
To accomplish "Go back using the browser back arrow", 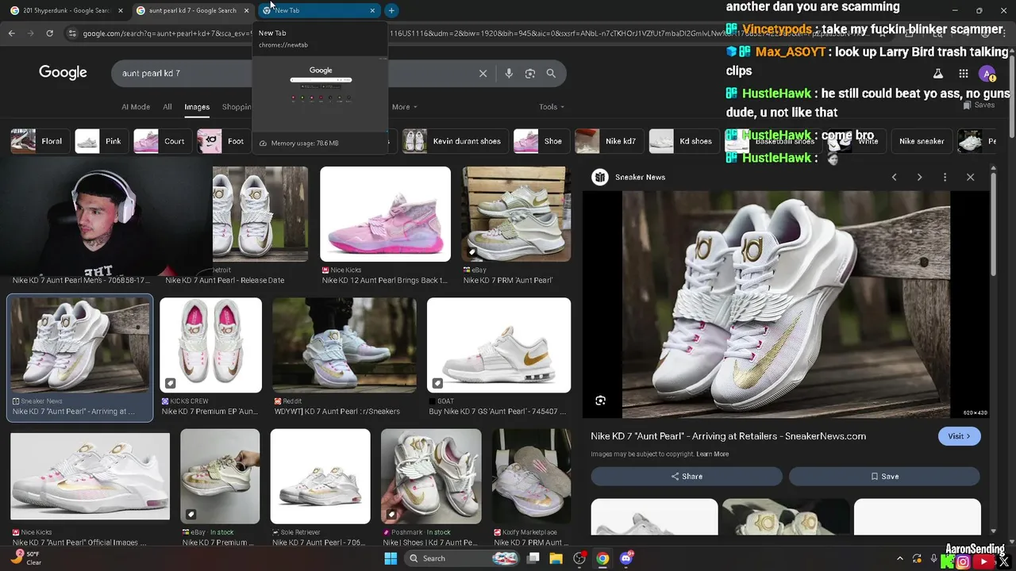I will tap(11, 33).
